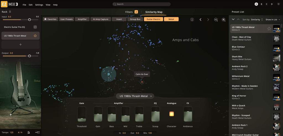
Task: Zoom out the similarity map
Action: coord(216,20)
